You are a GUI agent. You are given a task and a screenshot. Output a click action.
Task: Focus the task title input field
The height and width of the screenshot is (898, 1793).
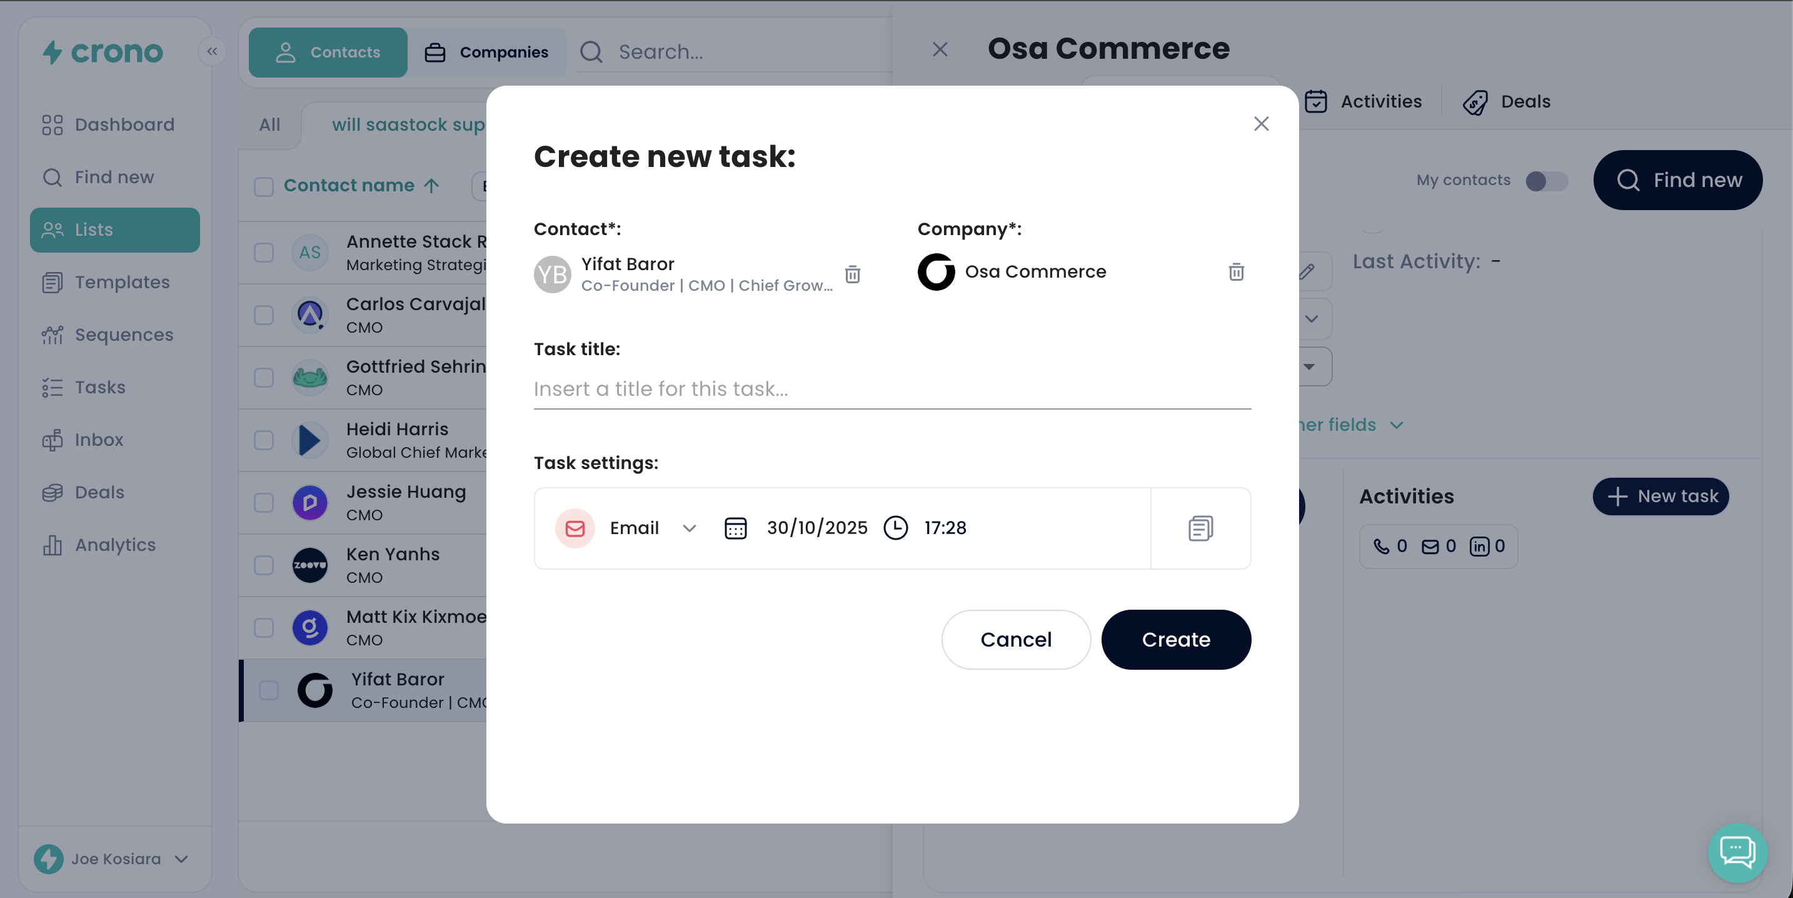pos(891,389)
